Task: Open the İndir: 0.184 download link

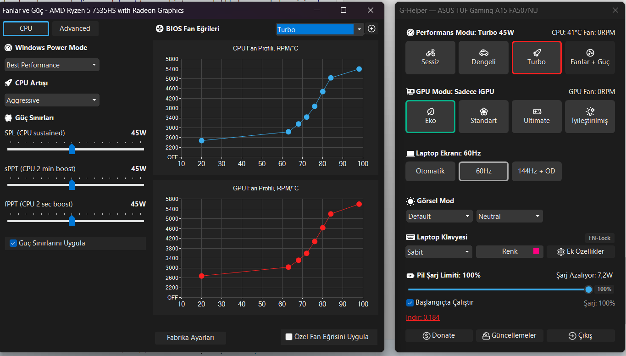Action: point(422,317)
